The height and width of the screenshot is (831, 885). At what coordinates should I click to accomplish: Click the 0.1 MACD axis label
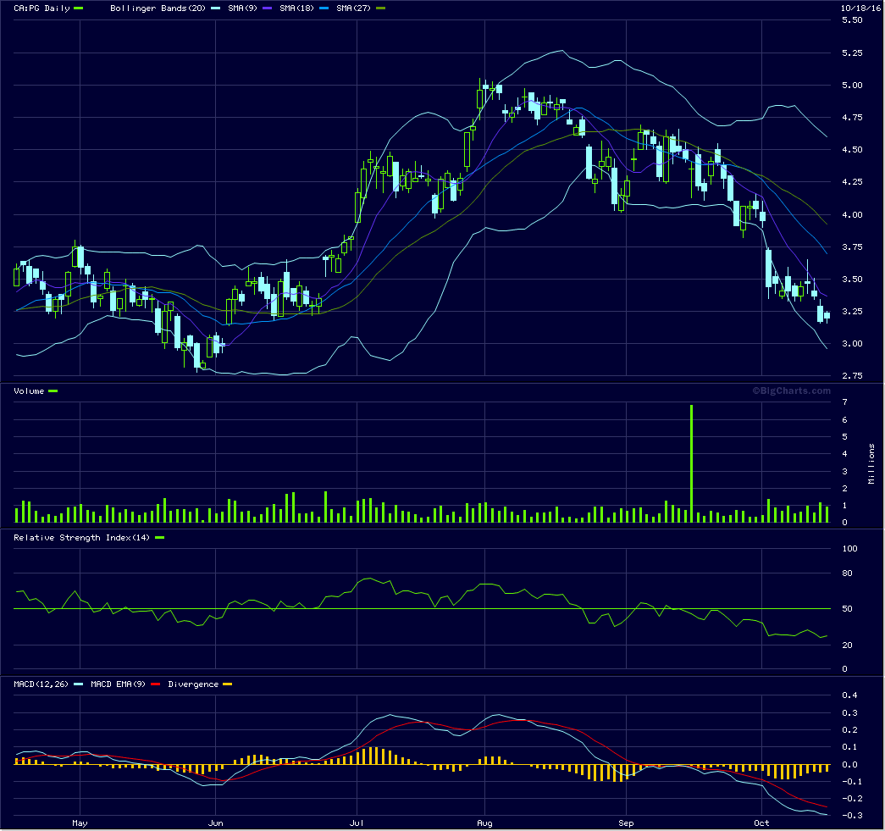pos(849,746)
